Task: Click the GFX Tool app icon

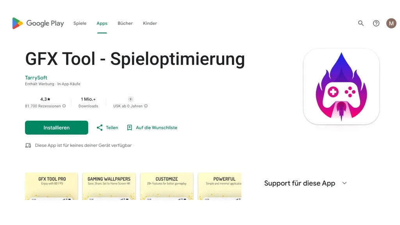Action: point(341,86)
